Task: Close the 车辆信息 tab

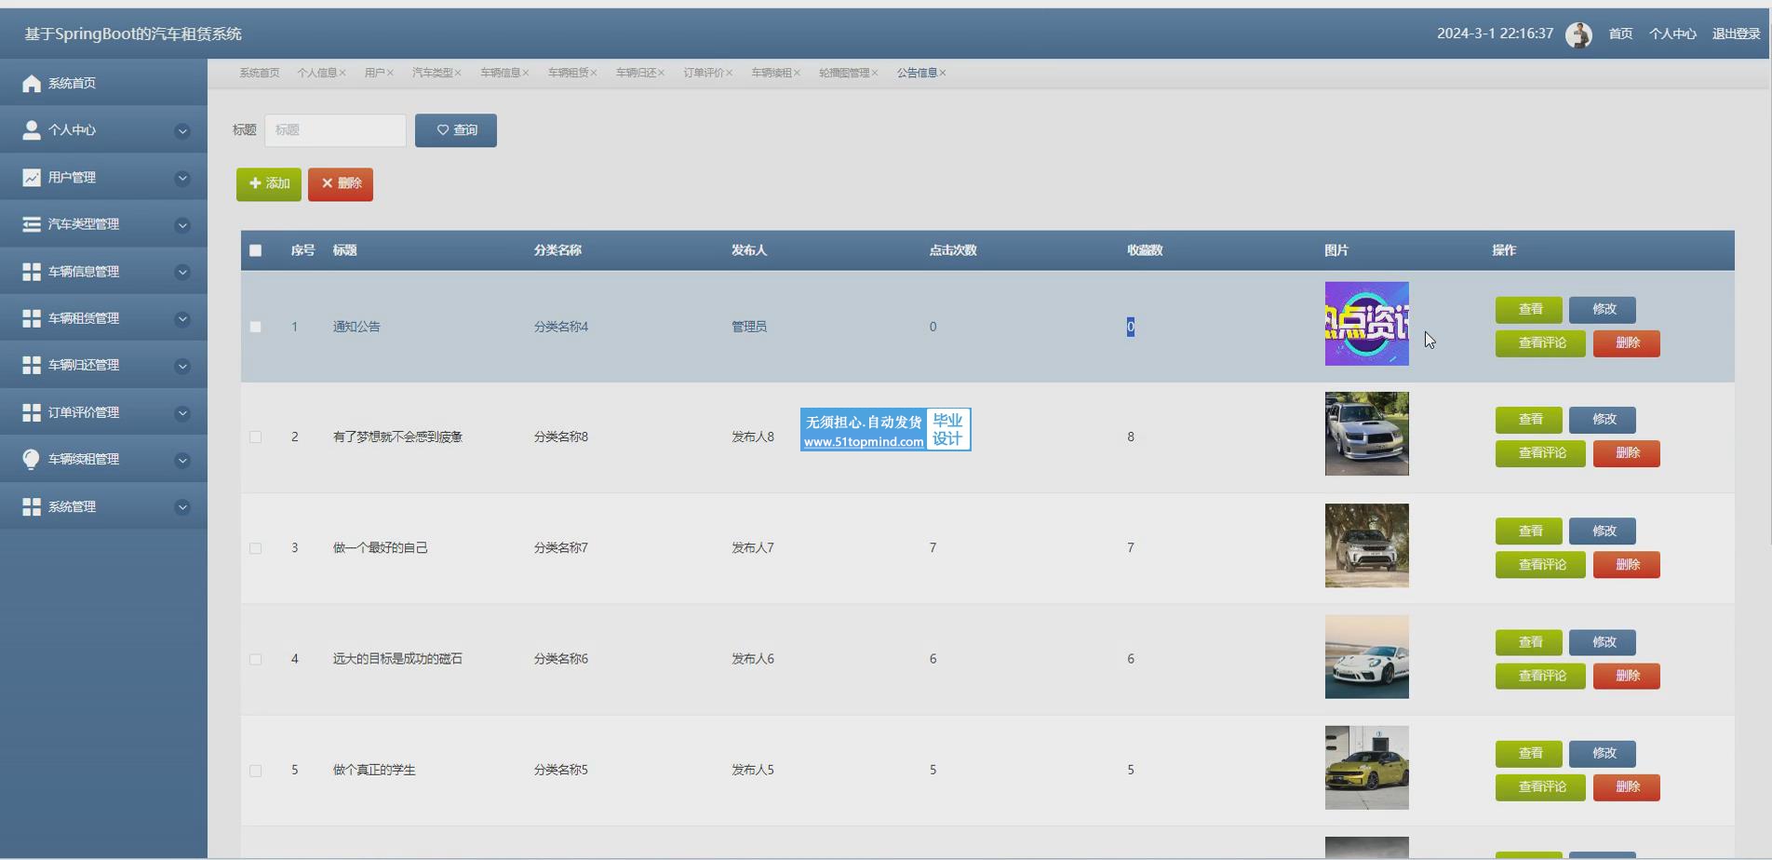Action: (526, 73)
